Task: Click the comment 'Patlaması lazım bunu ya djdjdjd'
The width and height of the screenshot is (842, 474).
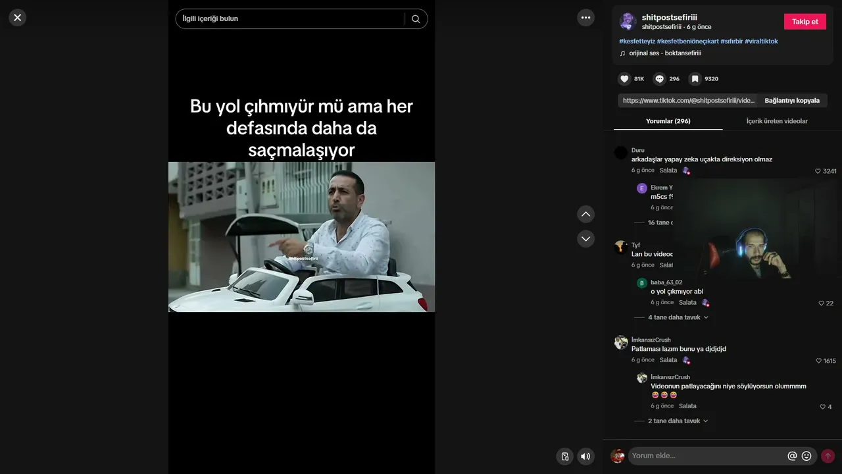Action: pyautogui.click(x=679, y=349)
